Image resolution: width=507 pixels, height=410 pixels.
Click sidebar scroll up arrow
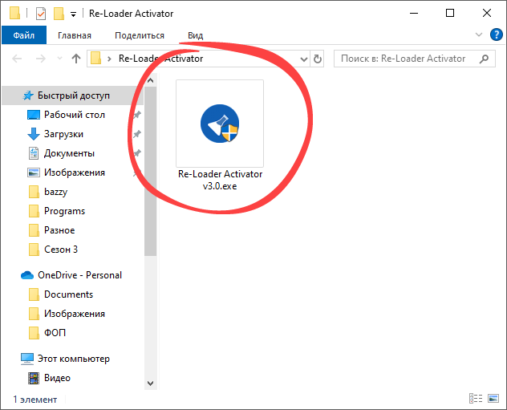150,80
